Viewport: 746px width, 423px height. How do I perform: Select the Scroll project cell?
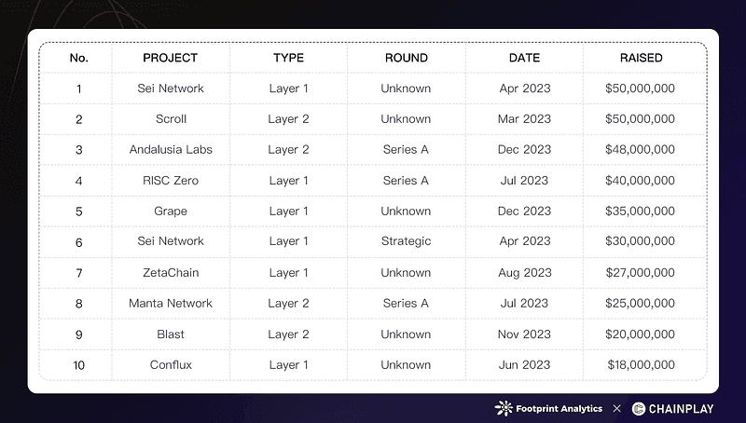(171, 119)
